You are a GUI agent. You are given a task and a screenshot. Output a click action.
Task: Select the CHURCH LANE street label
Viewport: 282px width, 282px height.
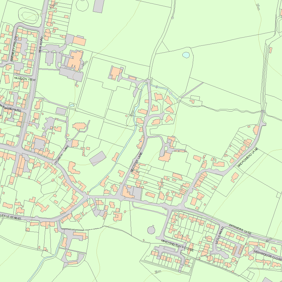[x=61, y=155]
